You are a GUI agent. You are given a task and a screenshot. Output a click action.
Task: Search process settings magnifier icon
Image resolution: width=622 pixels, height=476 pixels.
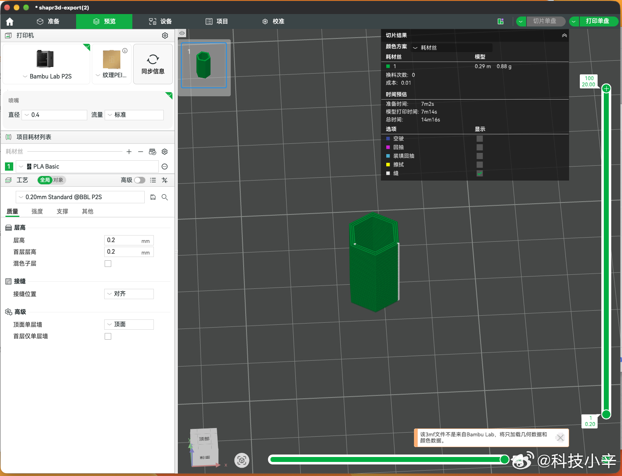tap(165, 197)
